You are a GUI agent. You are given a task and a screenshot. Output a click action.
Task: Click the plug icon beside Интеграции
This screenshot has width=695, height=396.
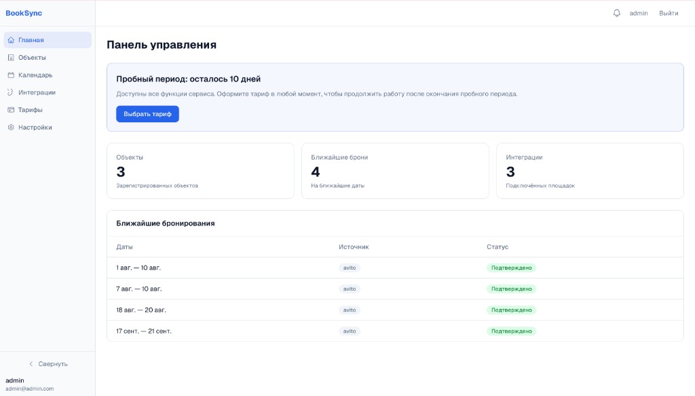11,92
